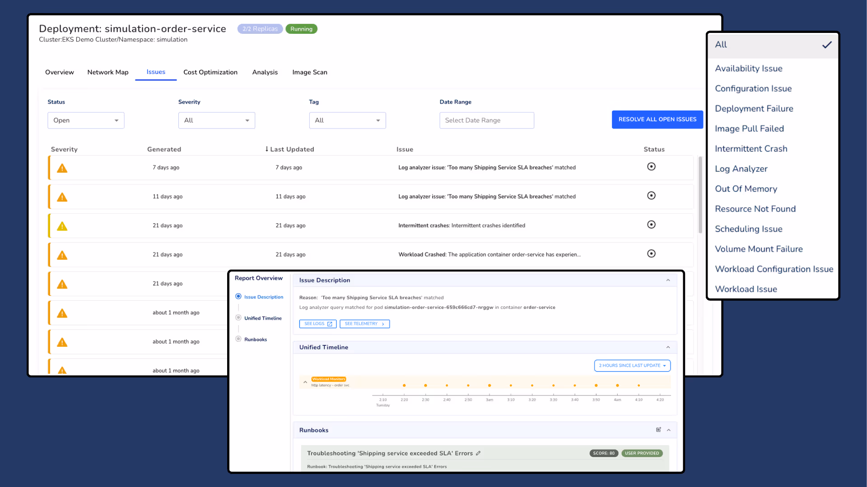The width and height of the screenshot is (867, 487).
Task: Select the Issues tab
Action: point(156,72)
